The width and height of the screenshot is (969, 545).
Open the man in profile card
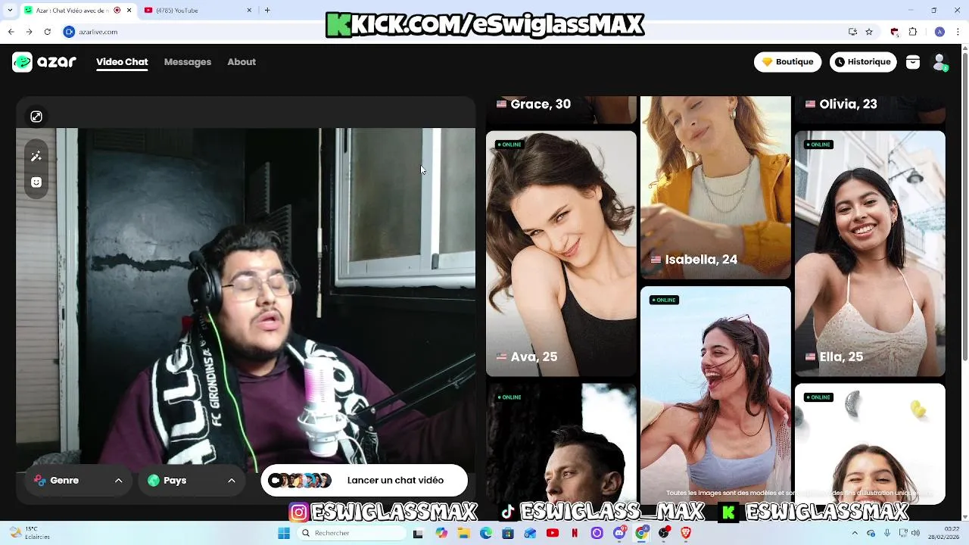point(561,444)
